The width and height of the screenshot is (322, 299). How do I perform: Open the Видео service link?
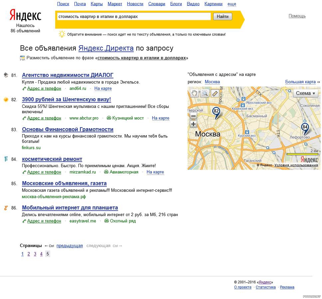(193, 4)
